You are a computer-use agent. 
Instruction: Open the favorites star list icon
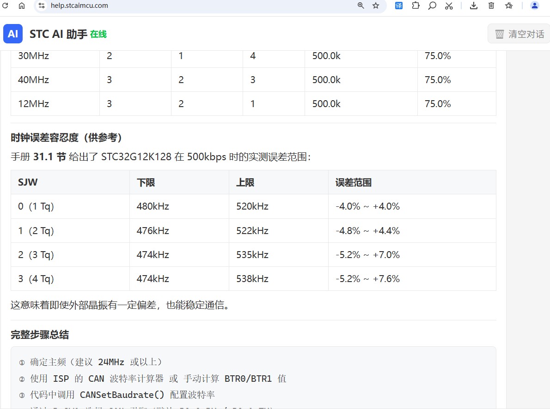[x=509, y=6]
